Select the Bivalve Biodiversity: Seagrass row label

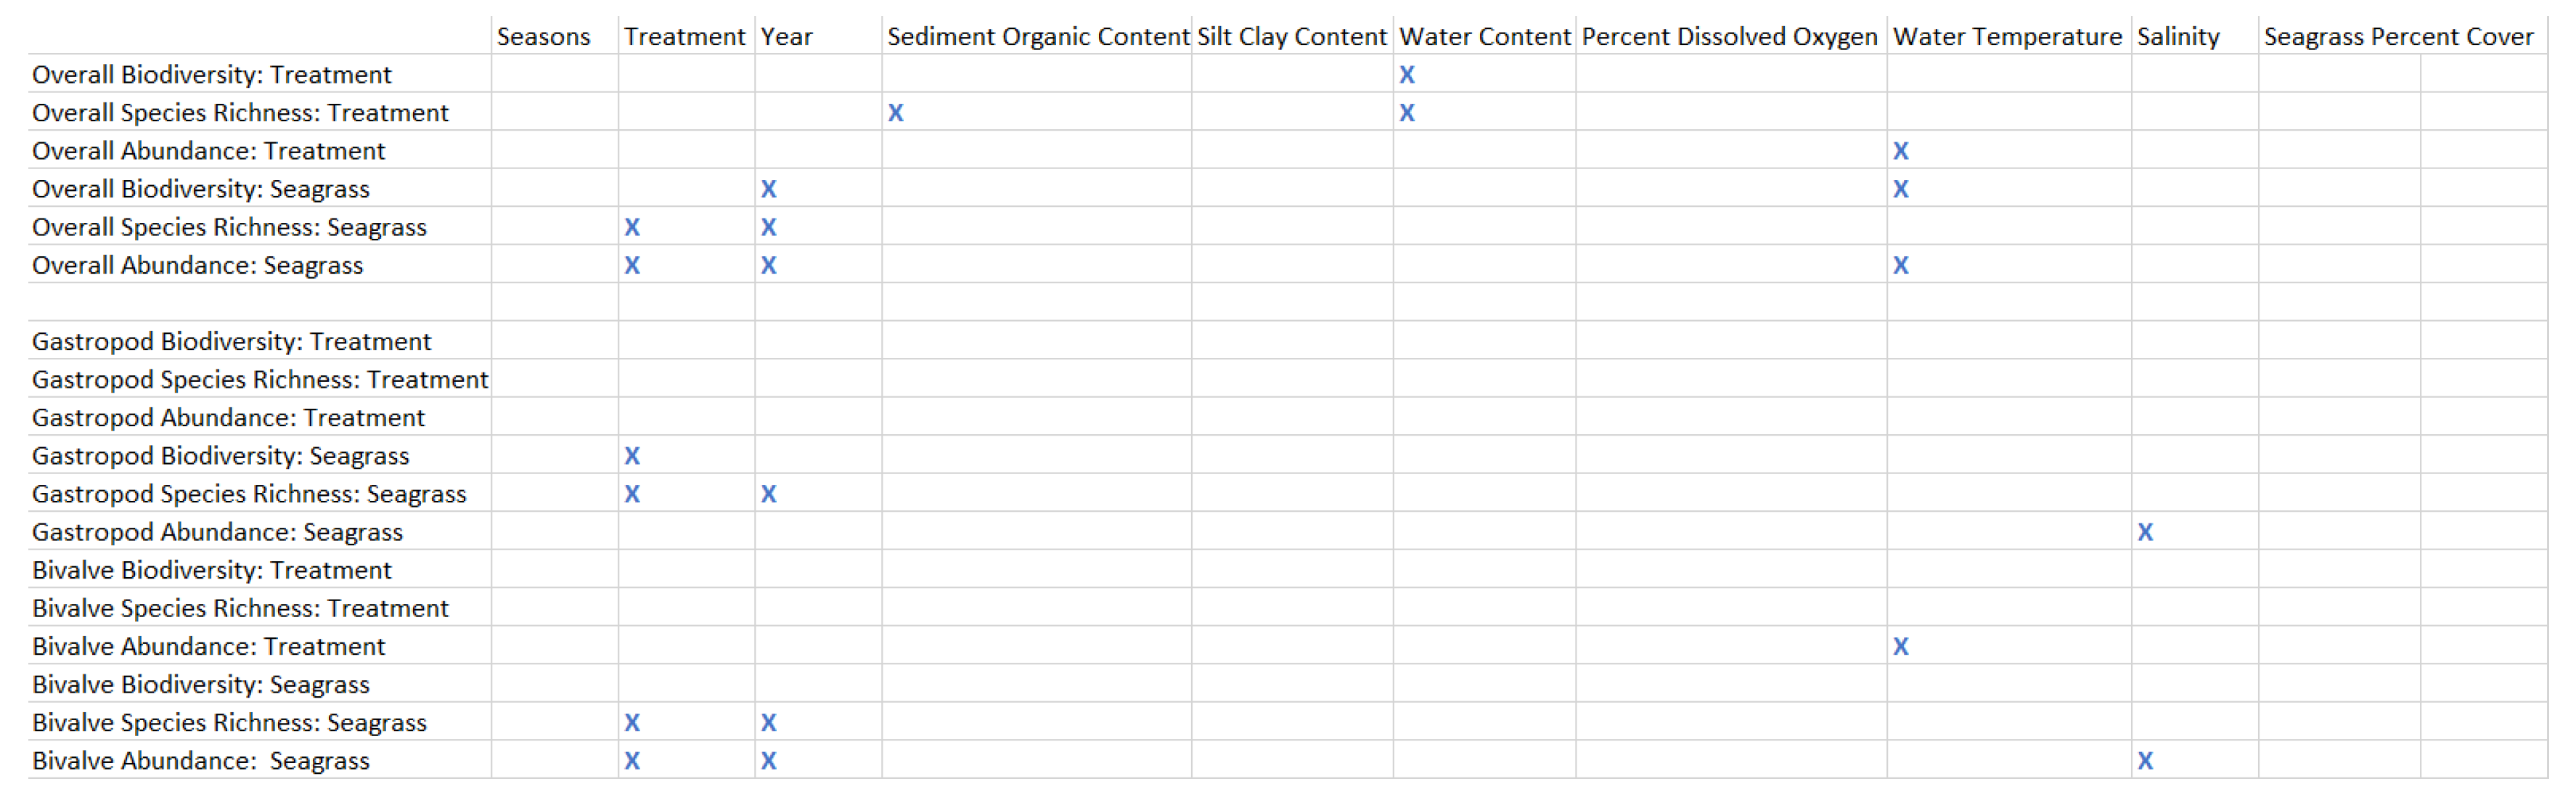tap(200, 685)
